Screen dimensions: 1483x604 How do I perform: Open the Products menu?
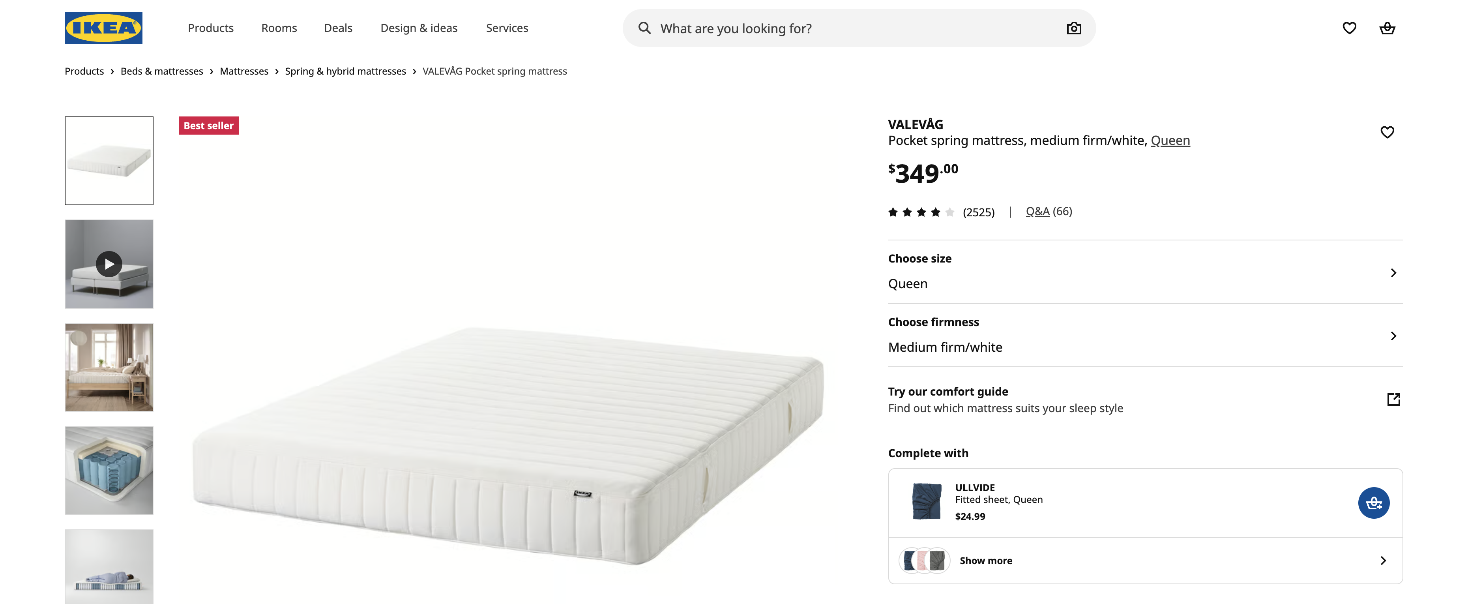(x=211, y=28)
